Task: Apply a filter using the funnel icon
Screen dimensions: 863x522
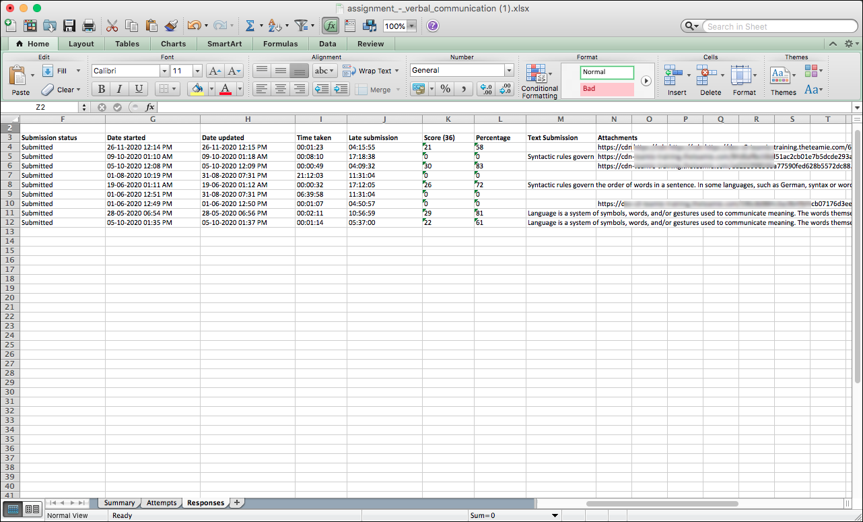Action: 301,26
